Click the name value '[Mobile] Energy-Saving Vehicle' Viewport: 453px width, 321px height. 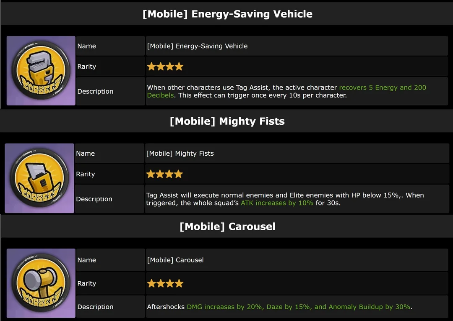197,46
